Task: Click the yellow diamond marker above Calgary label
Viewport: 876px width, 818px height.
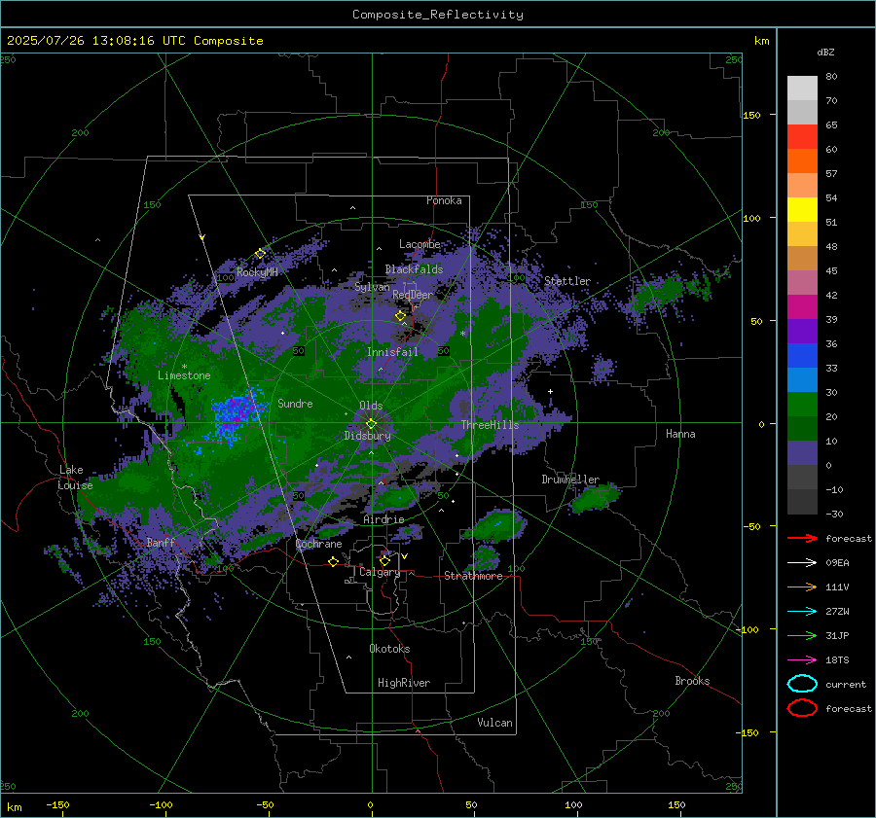Action: (384, 560)
